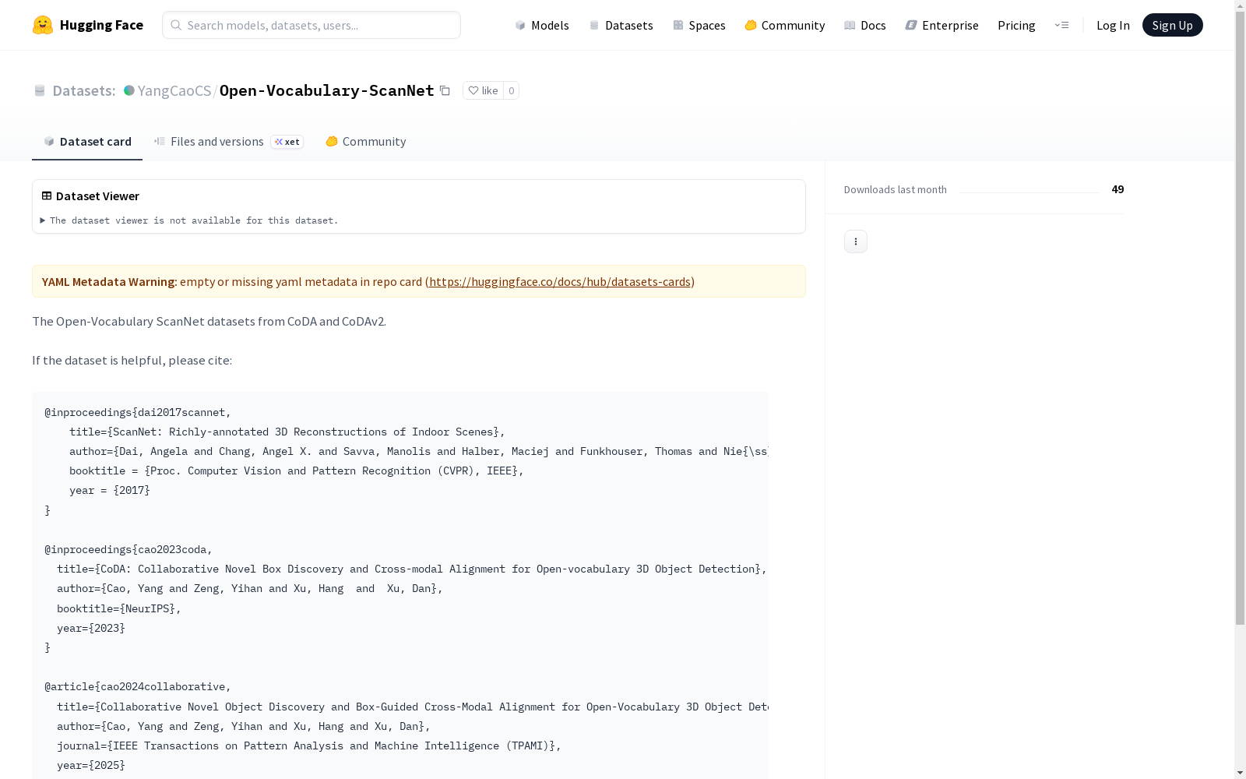The image size is (1246, 779).
Task: Click the xet badge
Action: (x=287, y=142)
